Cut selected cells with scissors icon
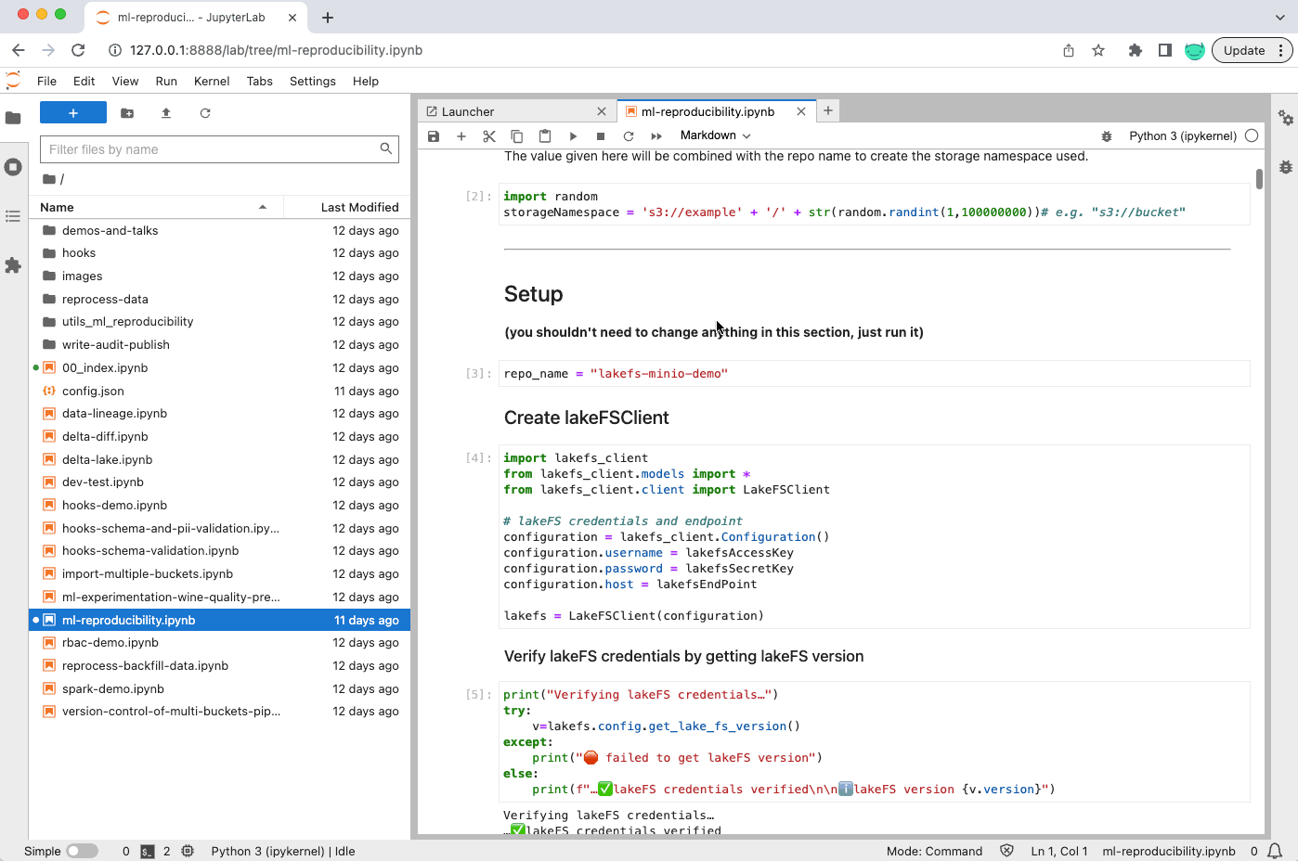This screenshot has height=861, width=1298. 489,136
